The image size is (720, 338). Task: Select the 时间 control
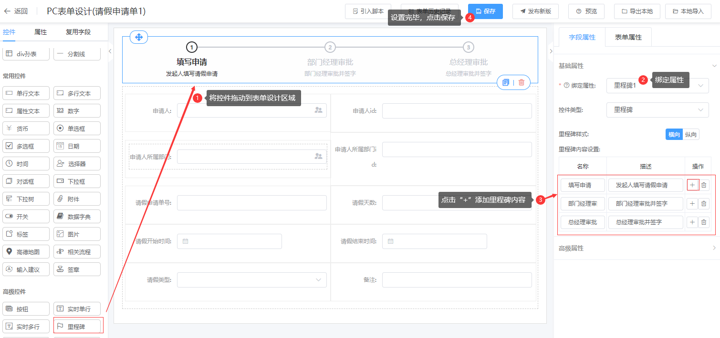[x=26, y=164]
